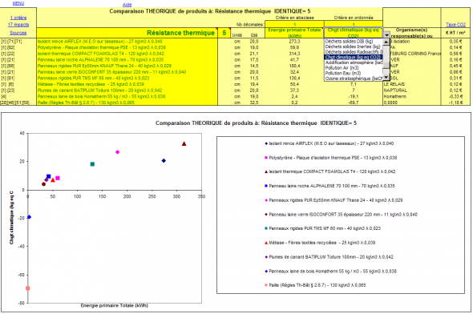The height and width of the screenshot is (314, 473).
Task: Select the Nb décimales cell under 'Critère en ordonnée'
Action: (x=354, y=24)
